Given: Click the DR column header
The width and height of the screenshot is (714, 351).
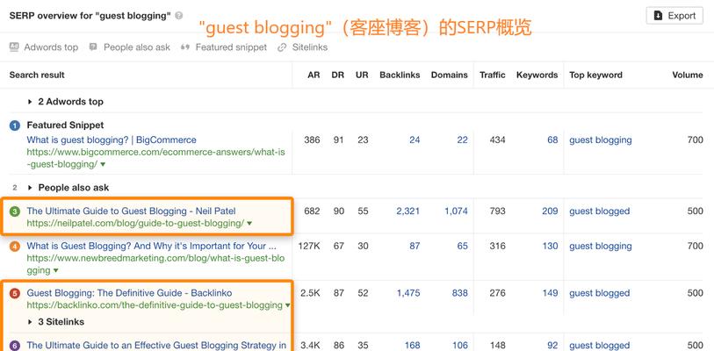Looking at the screenshot, I should point(338,75).
